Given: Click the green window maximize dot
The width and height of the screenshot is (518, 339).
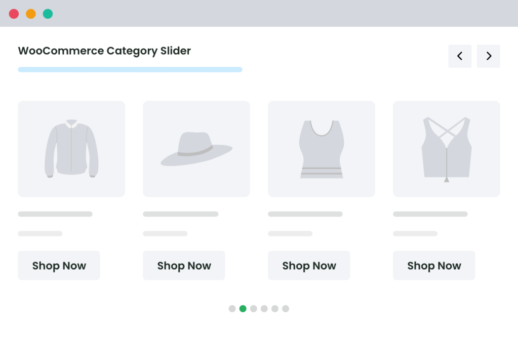Looking at the screenshot, I should 48,14.
